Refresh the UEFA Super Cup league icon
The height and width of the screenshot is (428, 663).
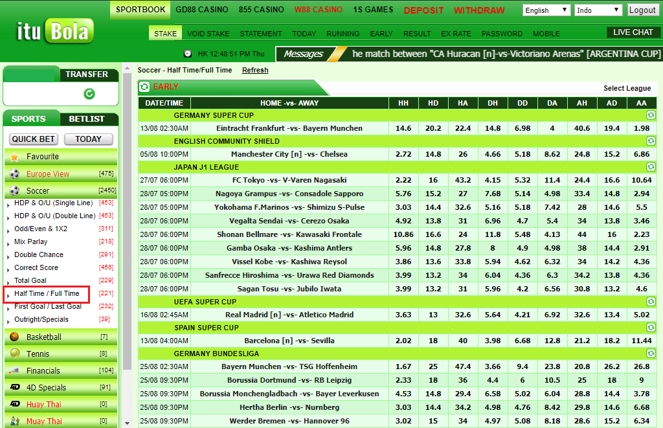tap(651, 302)
